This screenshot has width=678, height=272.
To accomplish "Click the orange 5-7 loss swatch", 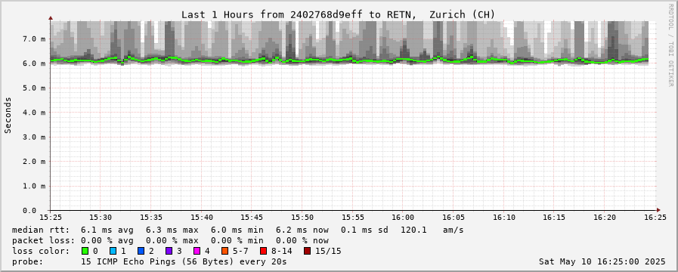I will pos(224,251).
